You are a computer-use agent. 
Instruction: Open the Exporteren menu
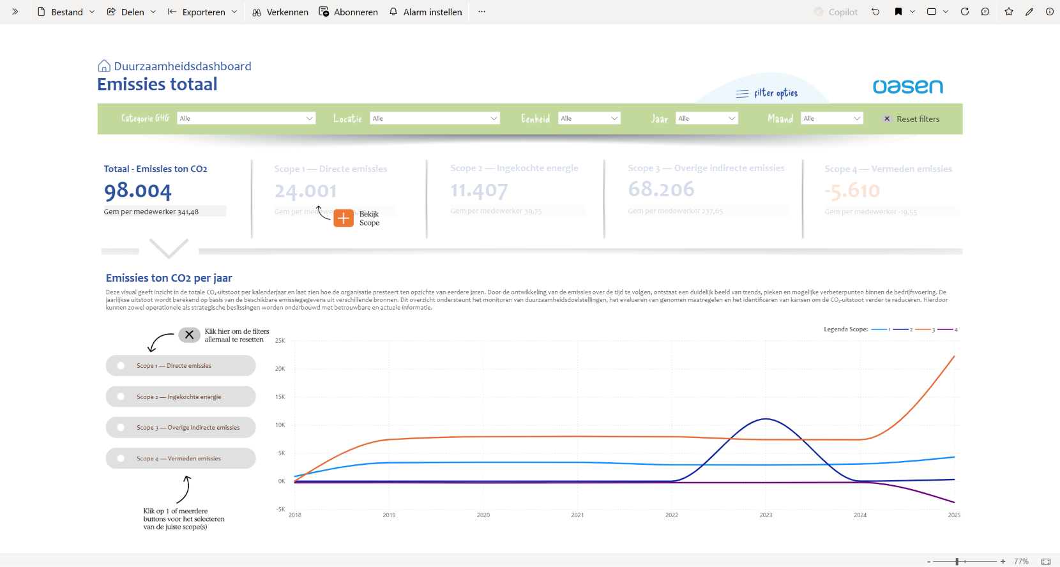pos(202,11)
